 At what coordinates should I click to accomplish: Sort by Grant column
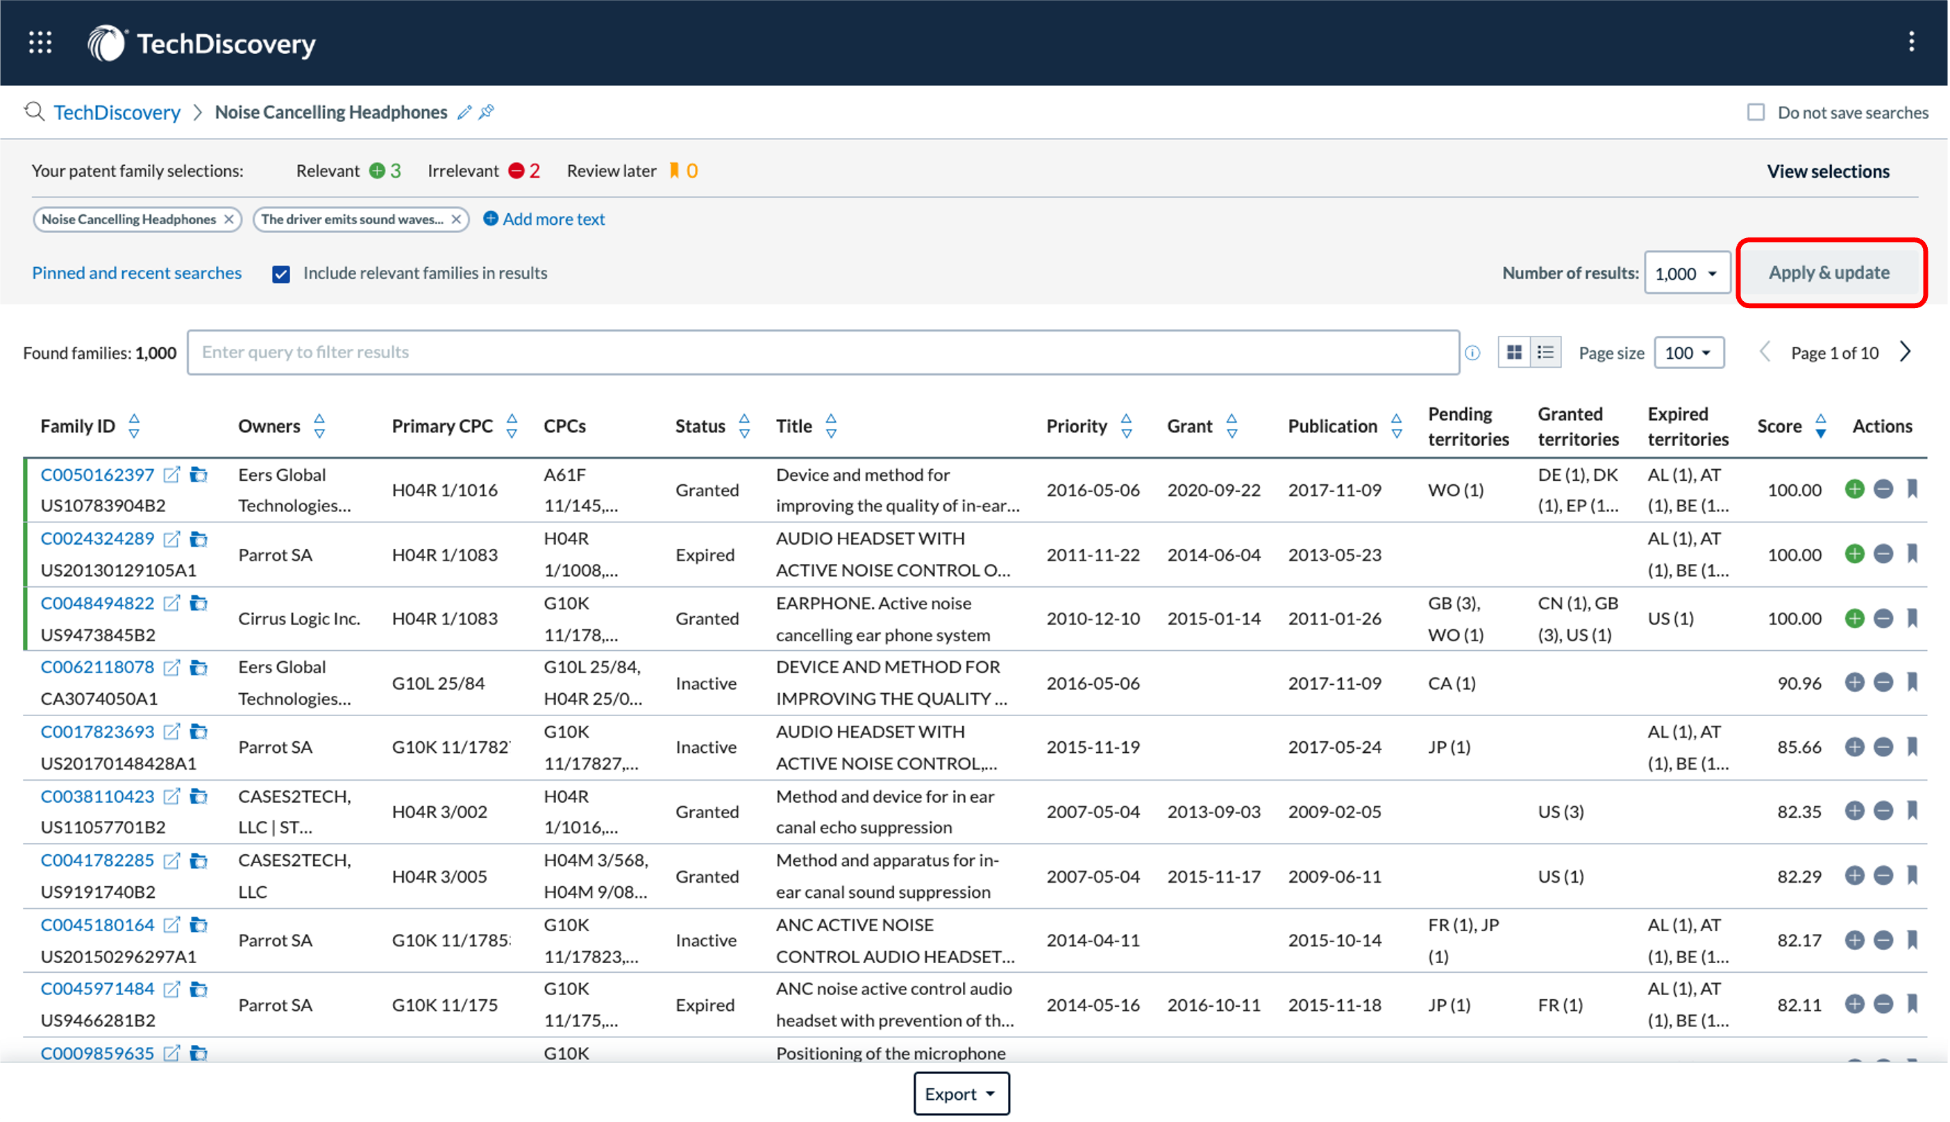pyautogui.click(x=1232, y=426)
